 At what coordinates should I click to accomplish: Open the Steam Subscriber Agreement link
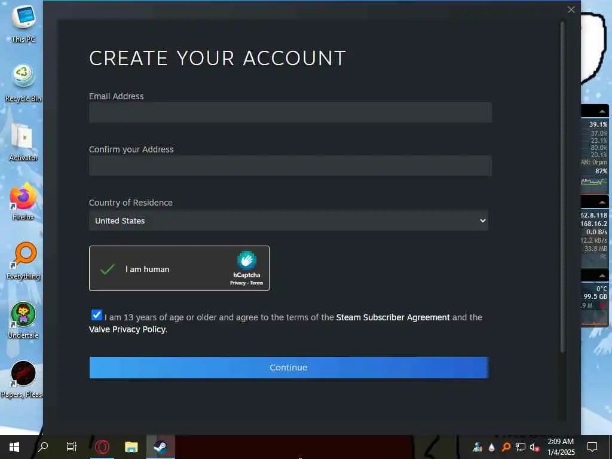tap(393, 317)
